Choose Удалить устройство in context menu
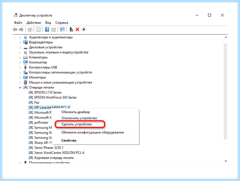The height and width of the screenshot is (181, 240). [x=76, y=124]
